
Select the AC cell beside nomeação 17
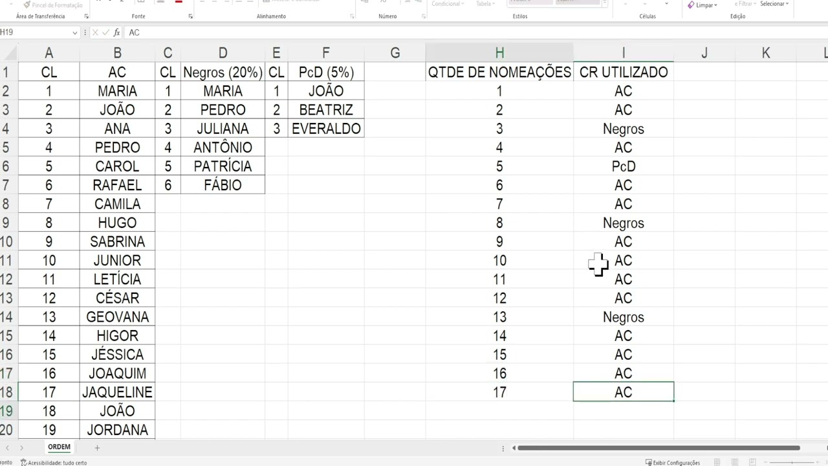coord(624,392)
